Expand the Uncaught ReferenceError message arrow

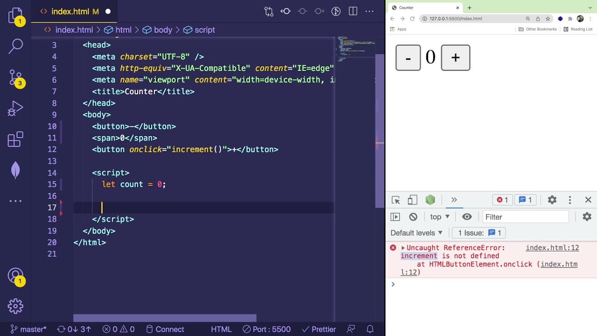(x=403, y=248)
